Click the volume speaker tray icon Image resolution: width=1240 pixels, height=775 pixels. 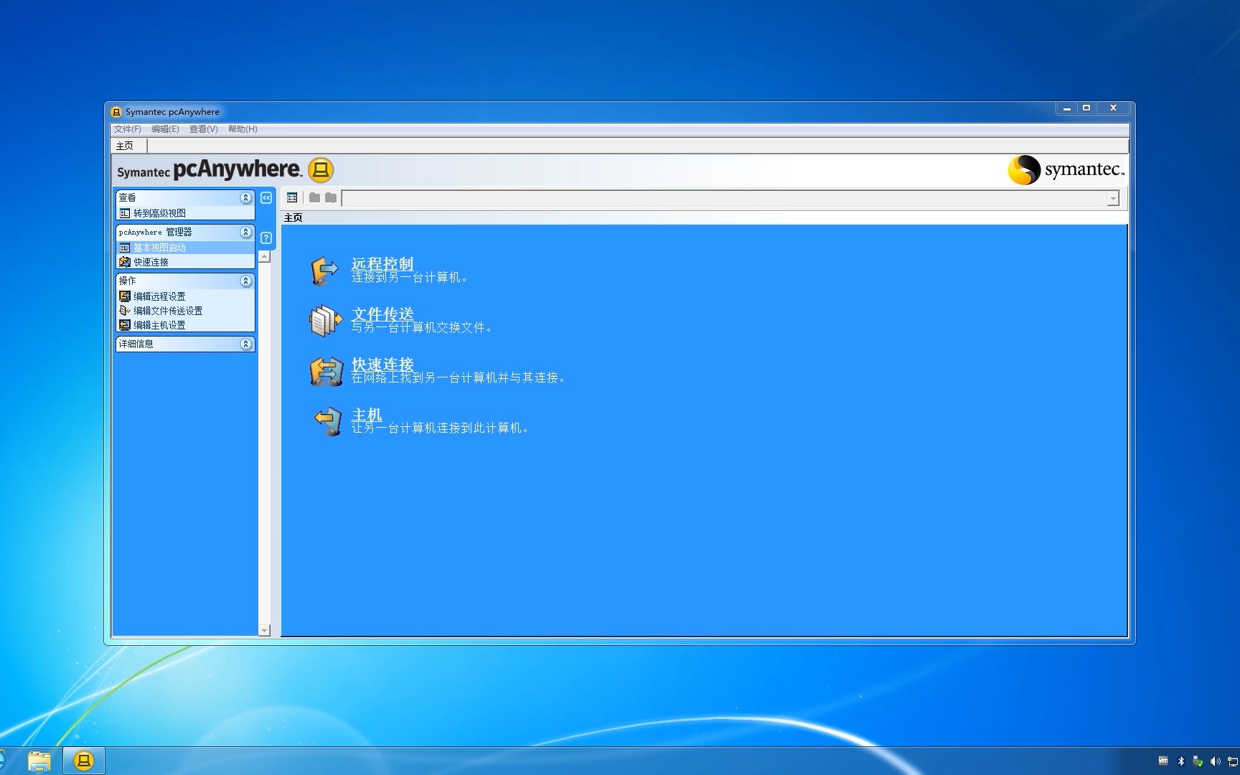click(x=1215, y=761)
